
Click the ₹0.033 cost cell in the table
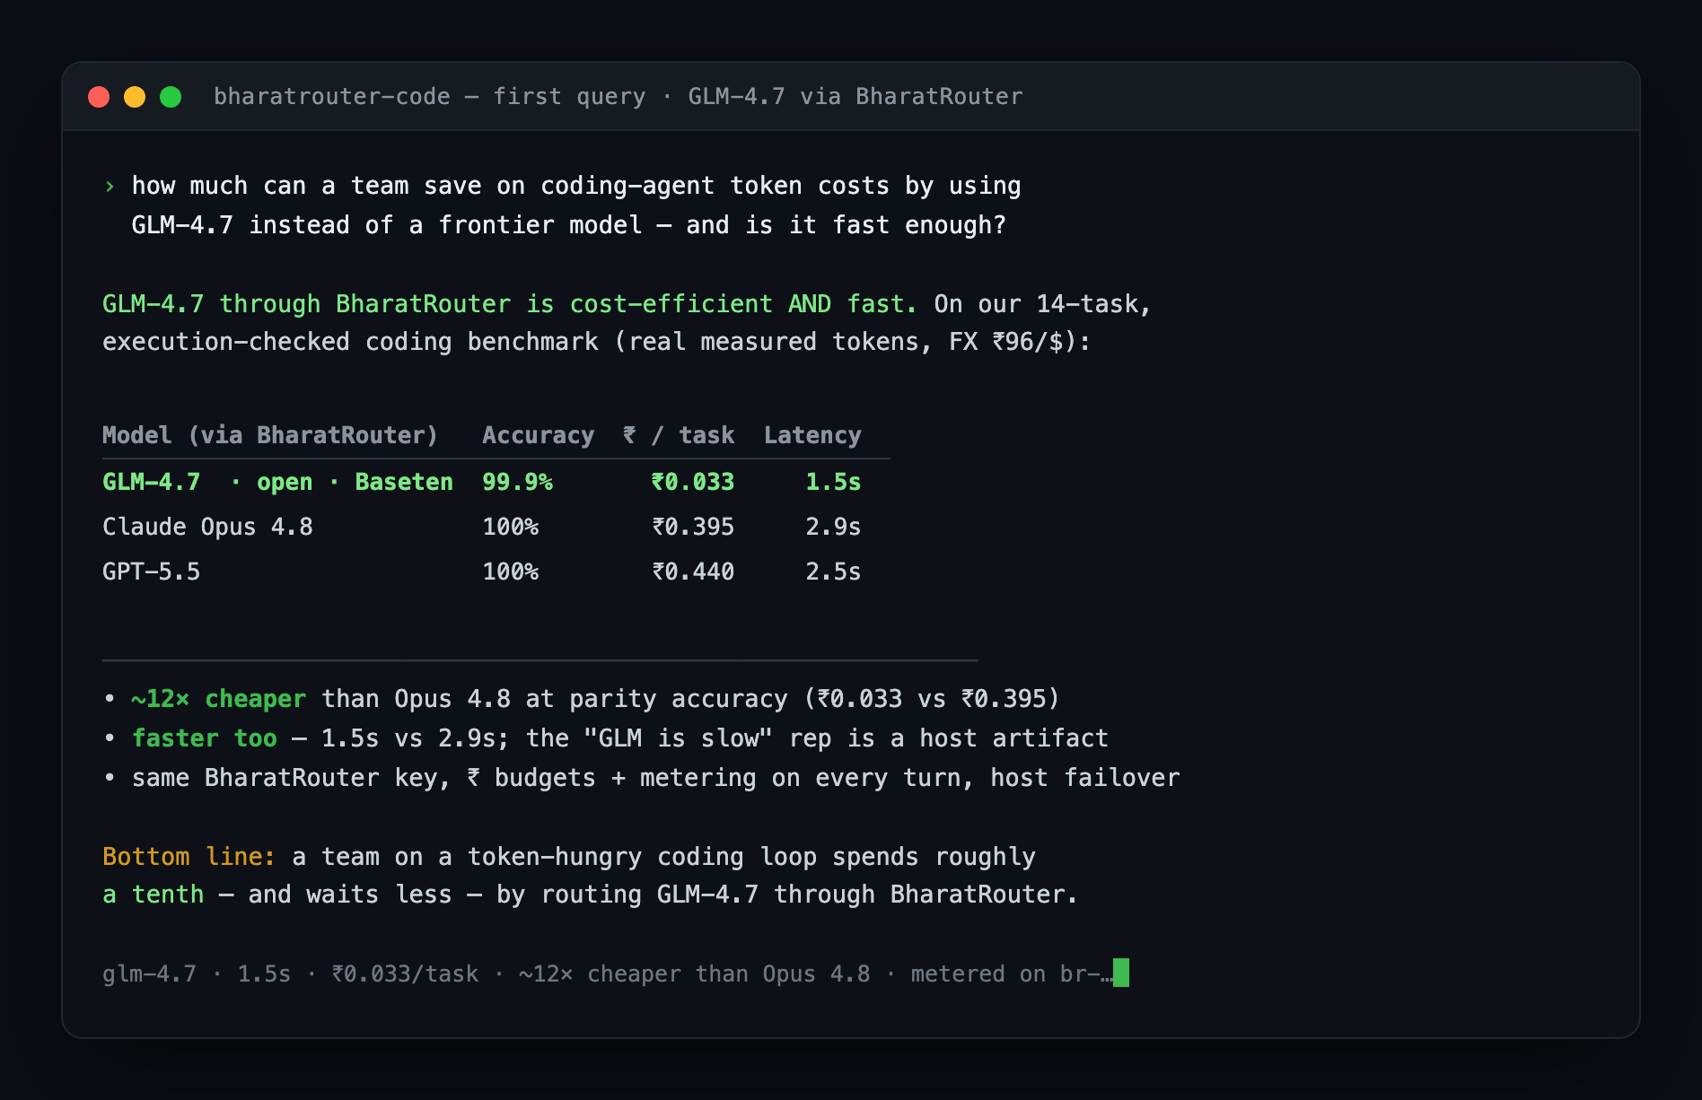pyautogui.click(x=693, y=482)
